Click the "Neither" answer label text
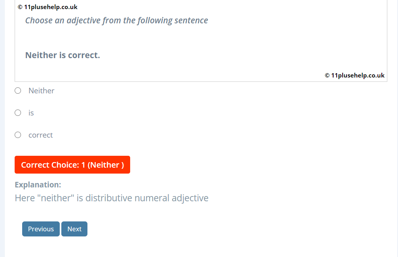 pos(41,91)
